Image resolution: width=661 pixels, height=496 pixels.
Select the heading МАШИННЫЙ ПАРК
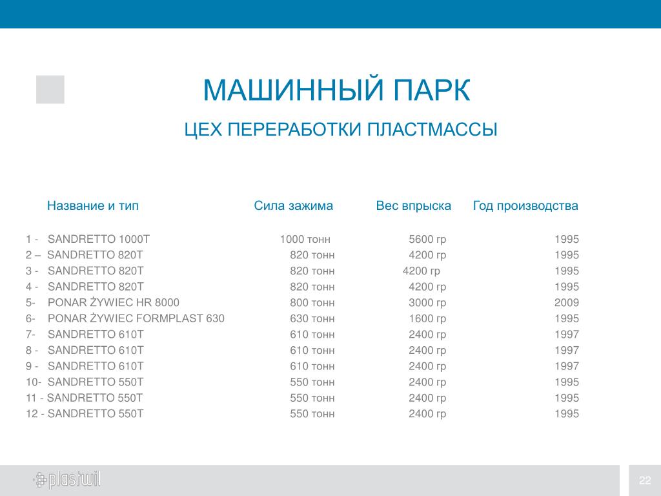coord(336,90)
